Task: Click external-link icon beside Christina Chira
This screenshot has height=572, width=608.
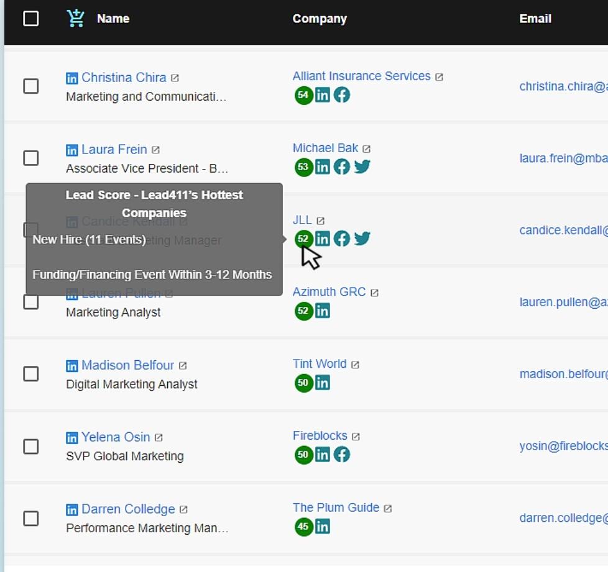Action: pos(175,78)
